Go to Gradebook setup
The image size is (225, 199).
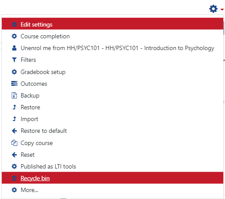click(x=112, y=72)
